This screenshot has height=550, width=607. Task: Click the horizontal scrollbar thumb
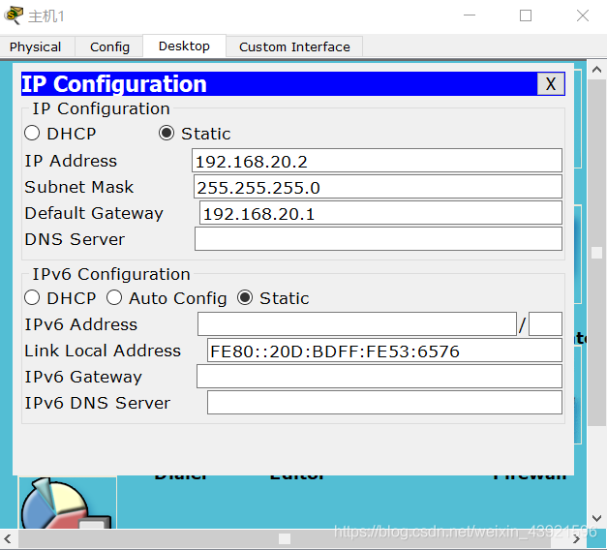(285, 539)
